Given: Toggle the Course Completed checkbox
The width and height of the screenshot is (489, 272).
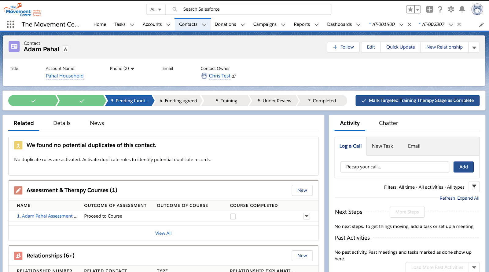Looking at the screenshot, I should (x=233, y=216).
